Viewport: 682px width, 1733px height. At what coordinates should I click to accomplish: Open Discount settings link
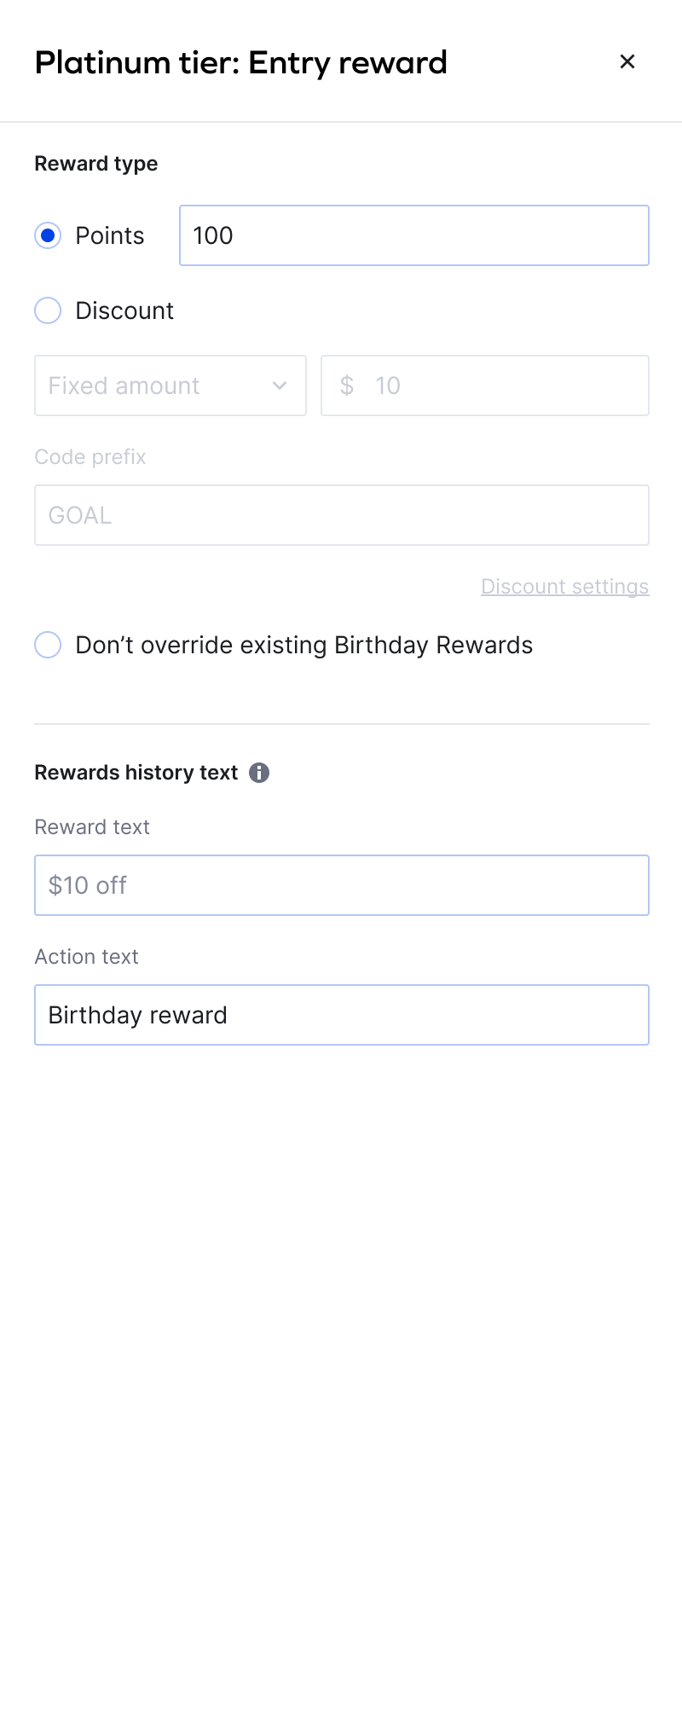pos(564,587)
